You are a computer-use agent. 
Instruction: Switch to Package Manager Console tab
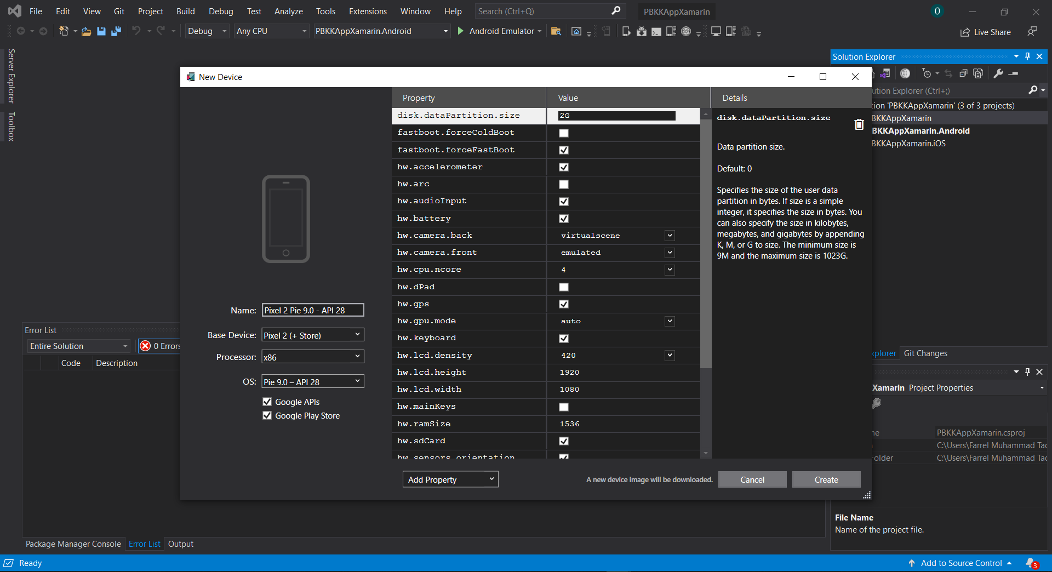click(x=73, y=544)
